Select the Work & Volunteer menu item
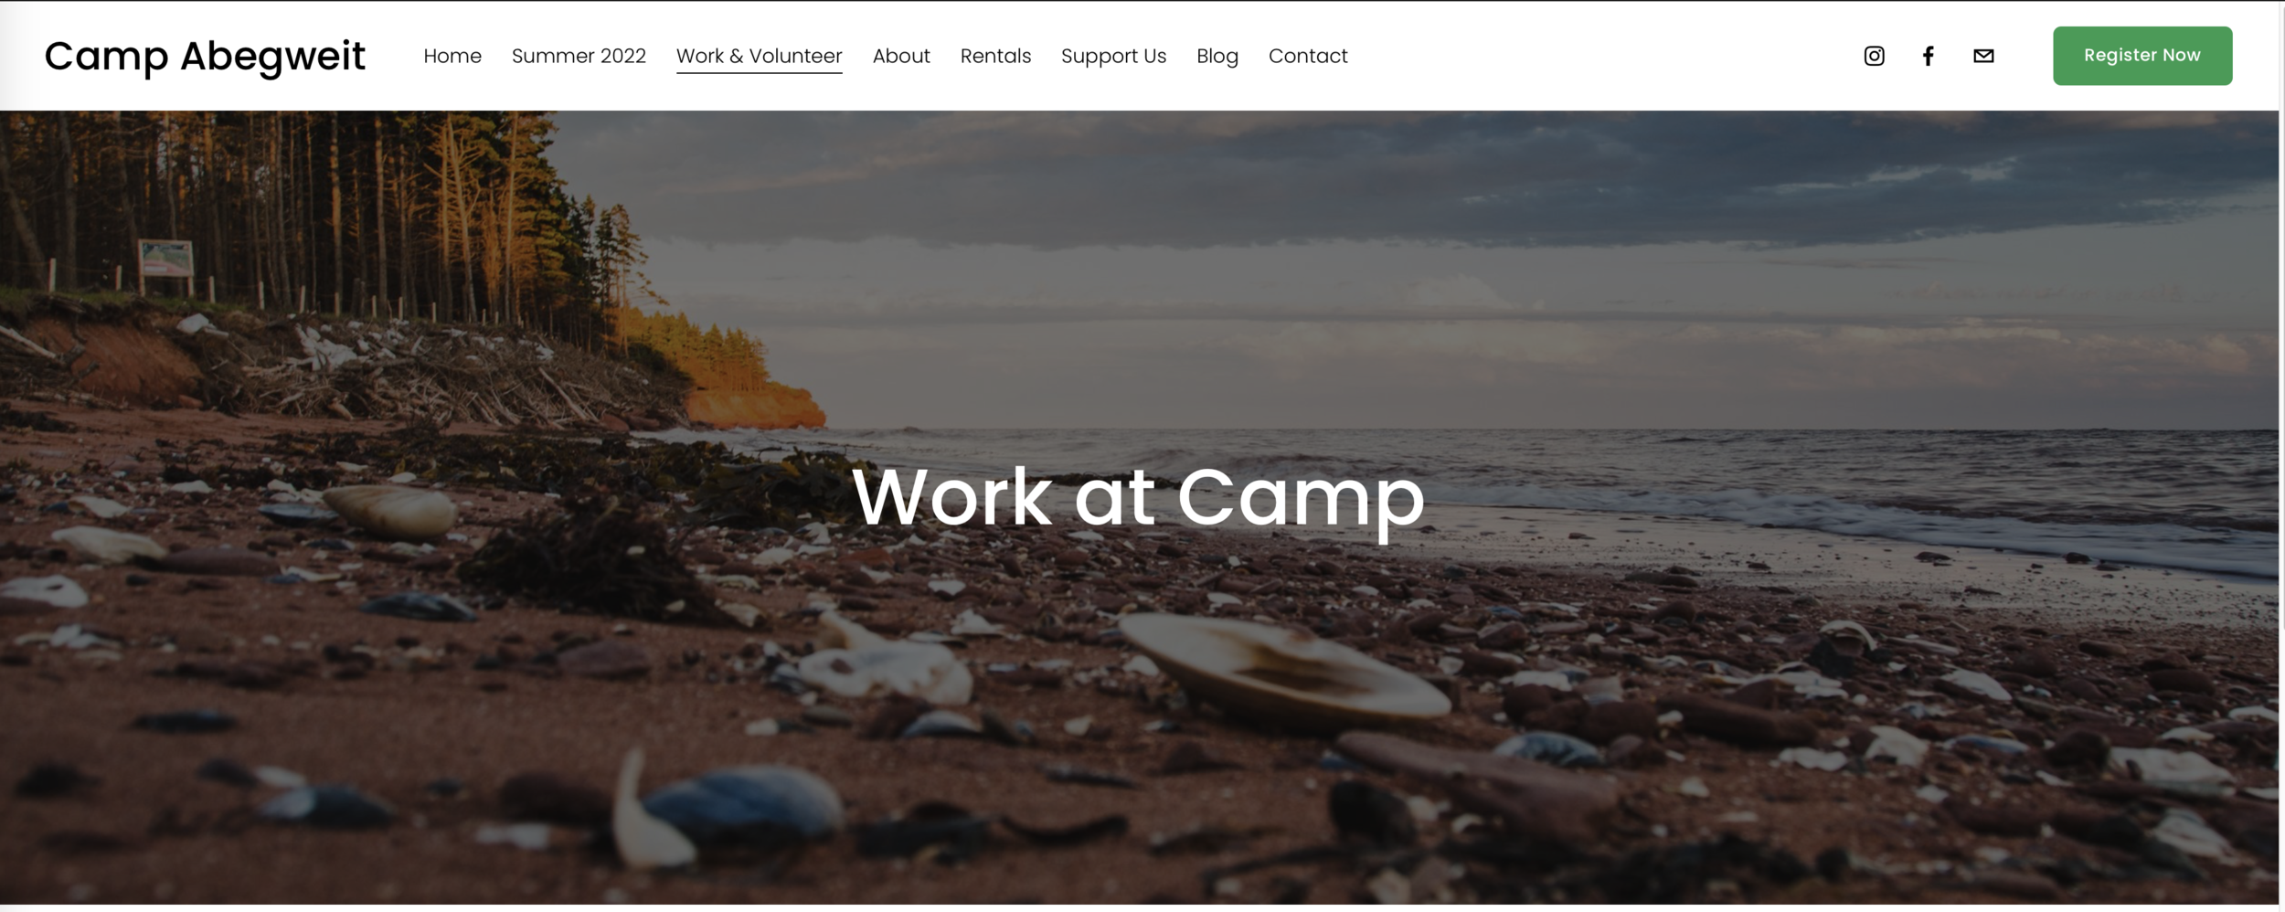This screenshot has width=2285, height=912. (759, 57)
